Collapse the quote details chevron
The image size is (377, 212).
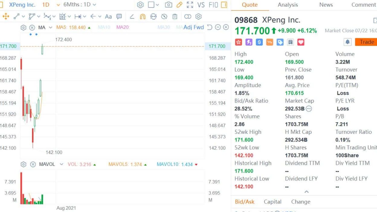306,192
